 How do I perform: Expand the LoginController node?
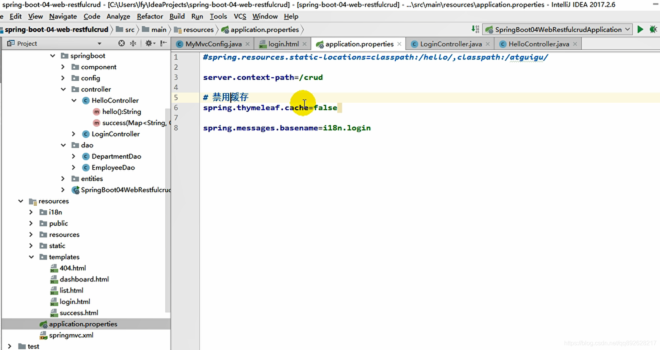tap(74, 134)
